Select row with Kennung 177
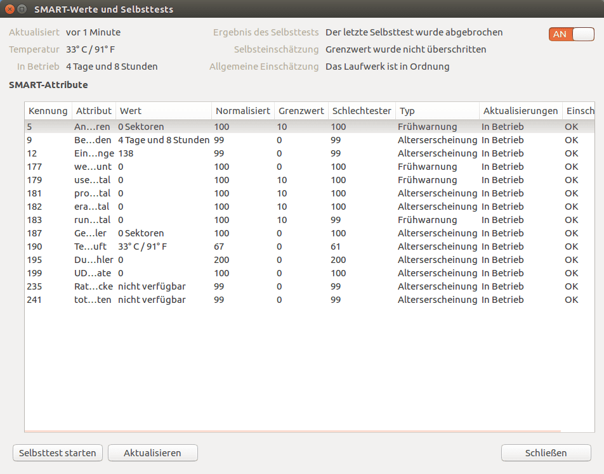604x474 pixels. tap(310, 167)
